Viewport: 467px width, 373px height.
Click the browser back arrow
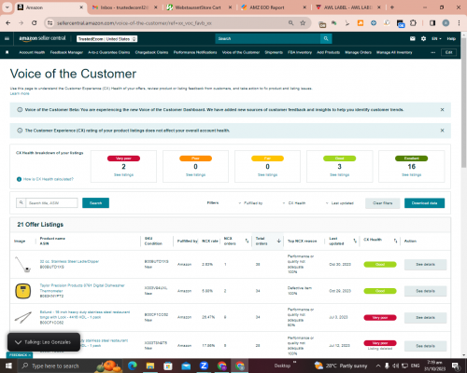click(x=8, y=23)
